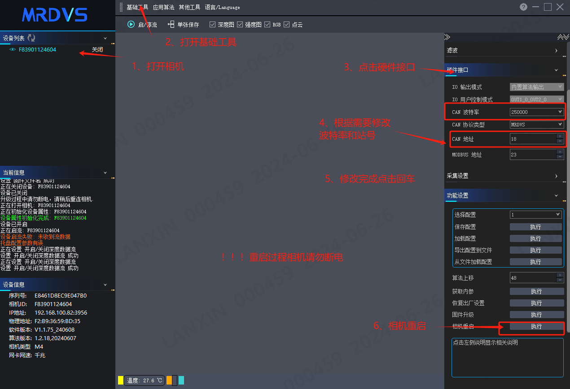Click the description text box at panel bottom
The height and width of the screenshot is (389, 570).
click(x=507, y=358)
